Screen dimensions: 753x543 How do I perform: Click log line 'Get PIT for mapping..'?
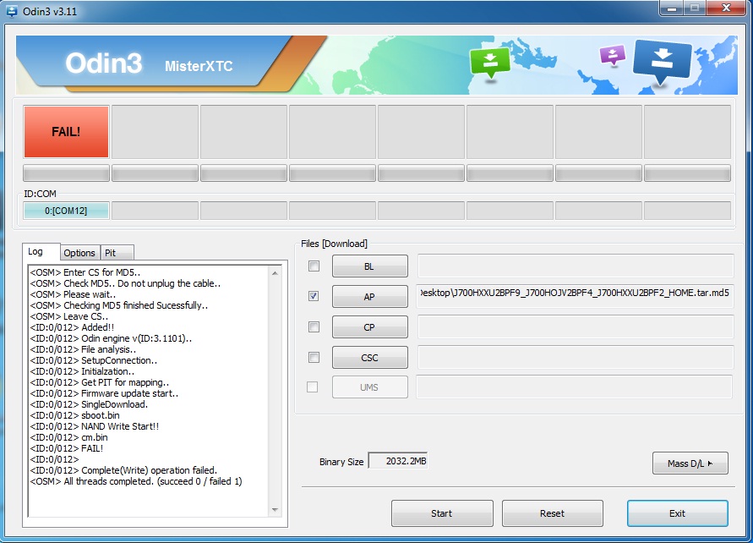point(100,382)
